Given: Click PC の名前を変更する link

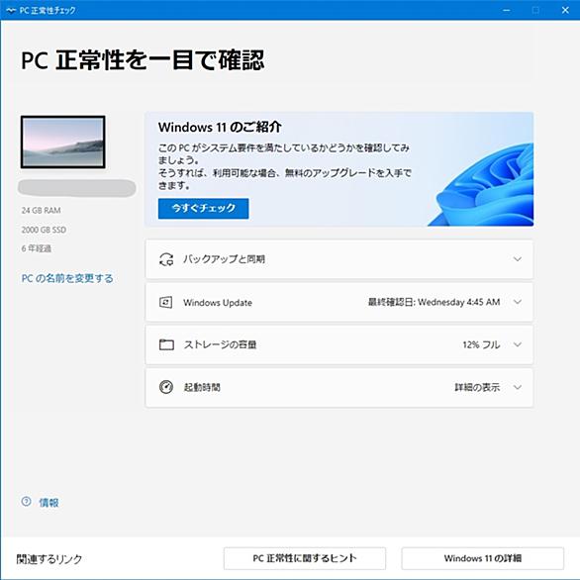Looking at the screenshot, I should click(x=67, y=278).
